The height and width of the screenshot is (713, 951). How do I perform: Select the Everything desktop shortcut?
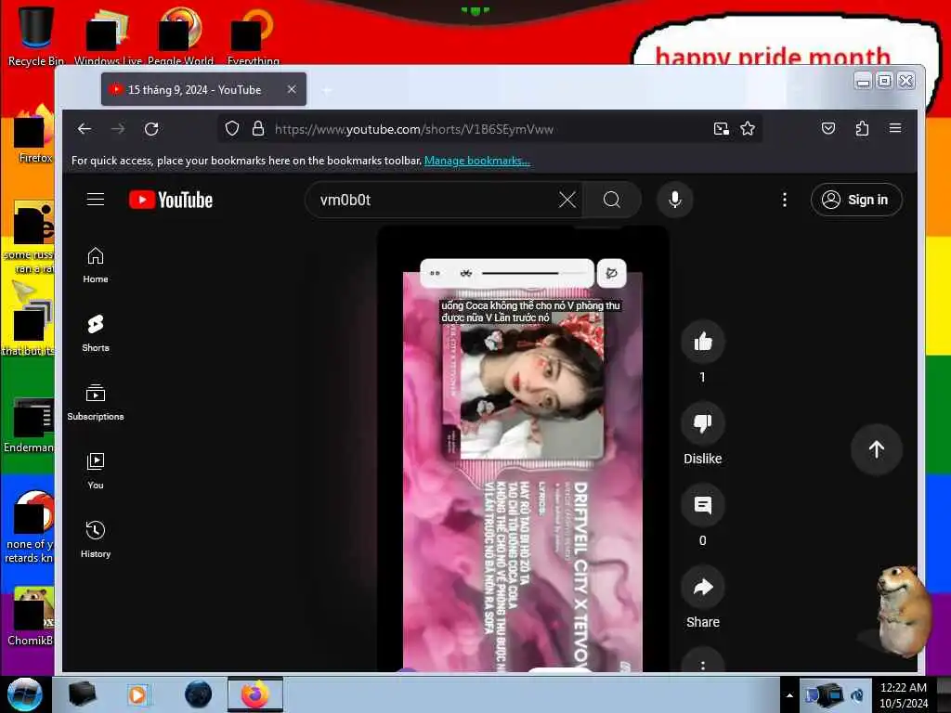pyautogui.click(x=253, y=36)
